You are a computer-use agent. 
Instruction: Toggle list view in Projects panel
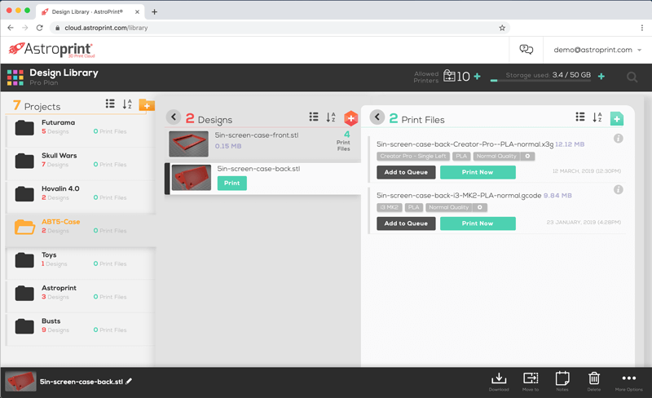(x=110, y=104)
